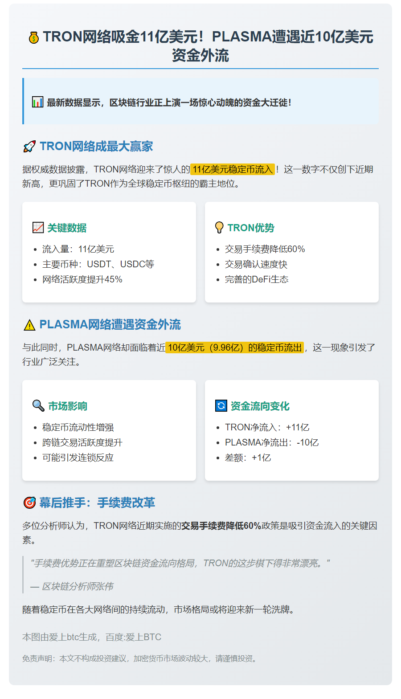Click list item 流入量：11亿美元
Screen dimensions: 401x699
click(x=78, y=249)
